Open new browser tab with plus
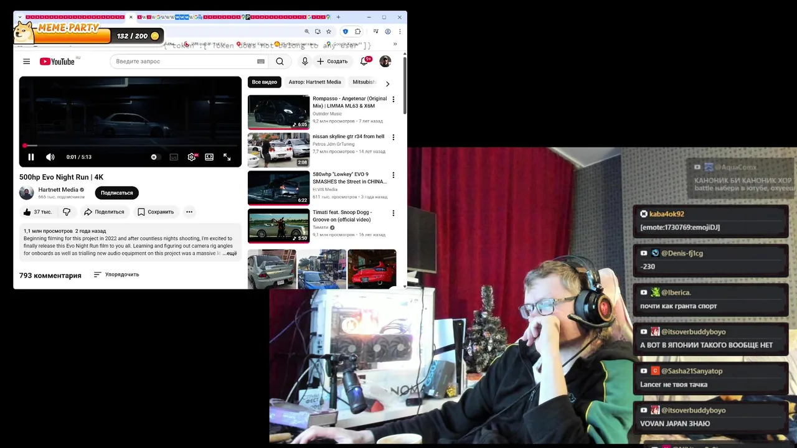797x448 pixels. click(338, 17)
